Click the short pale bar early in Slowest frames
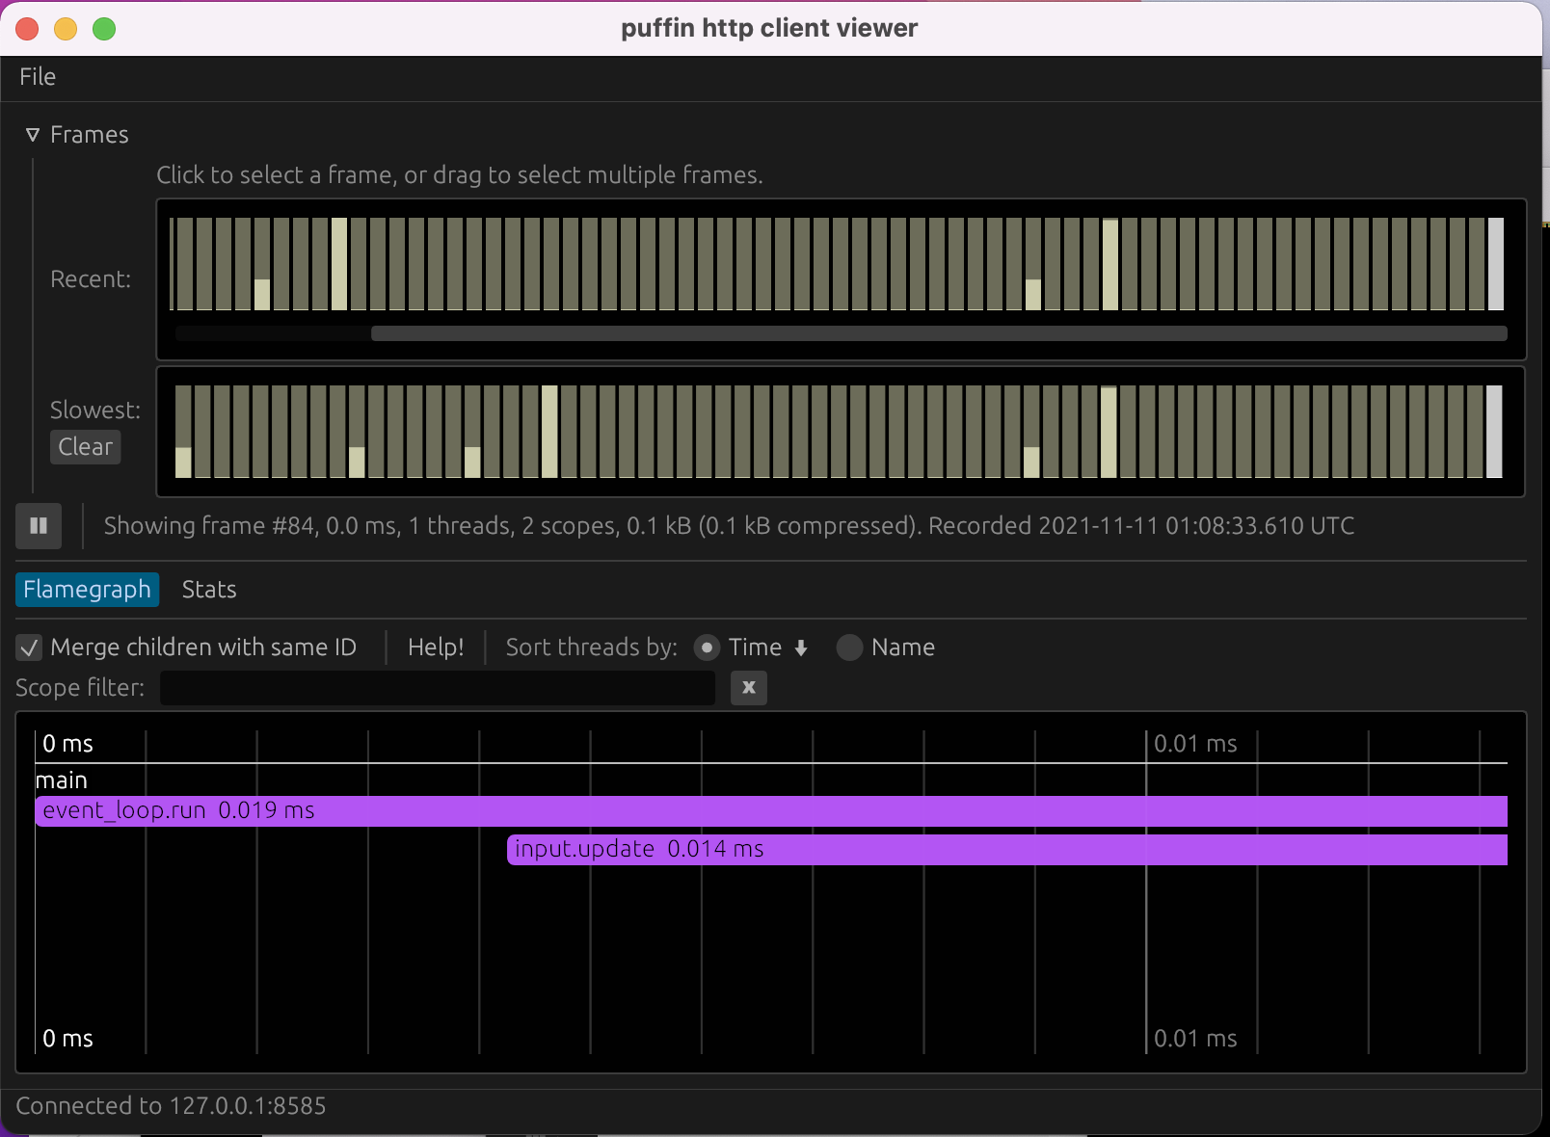 [x=183, y=463]
